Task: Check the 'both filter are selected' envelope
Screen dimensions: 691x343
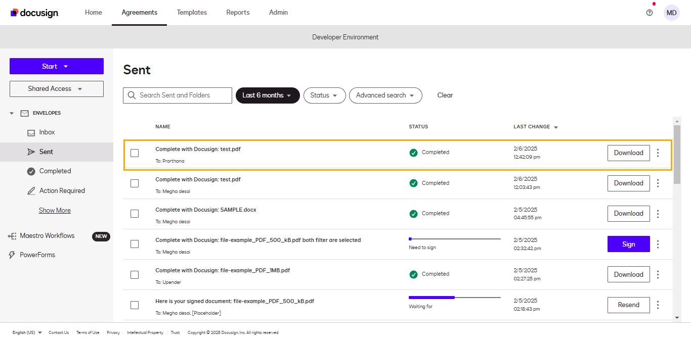Action: (135, 244)
